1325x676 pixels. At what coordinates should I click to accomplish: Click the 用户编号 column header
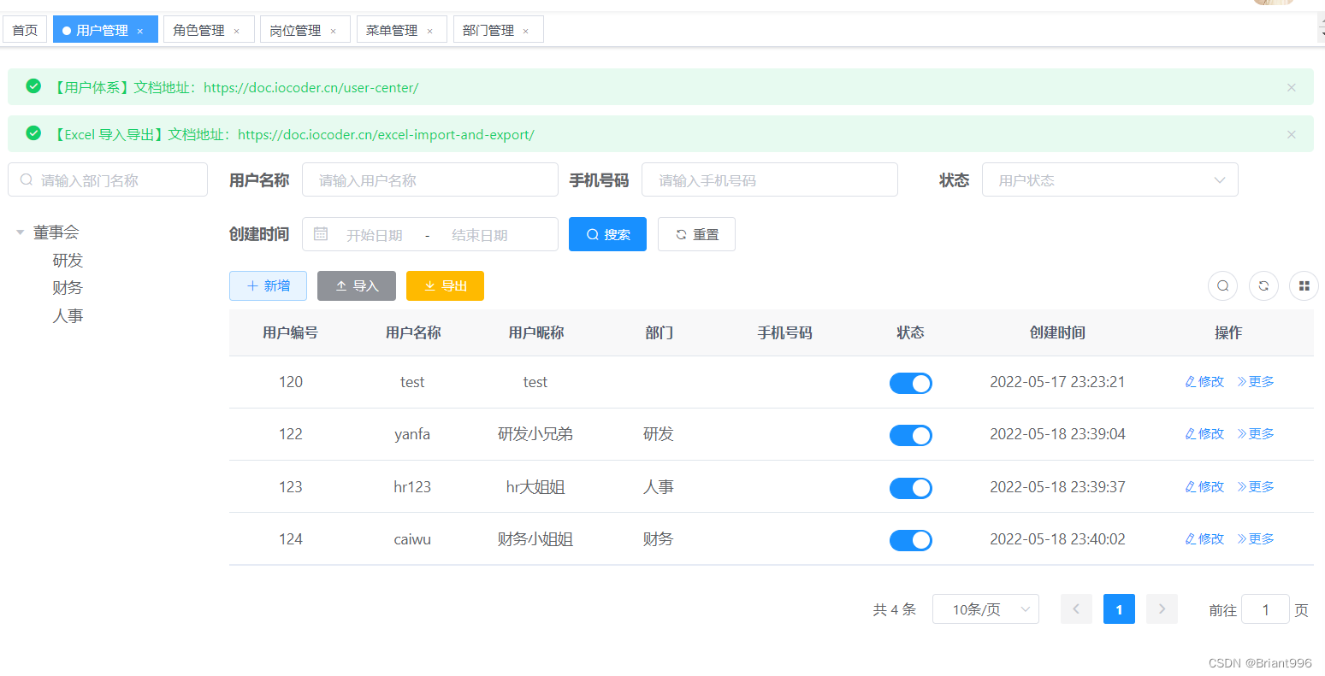tap(290, 332)
